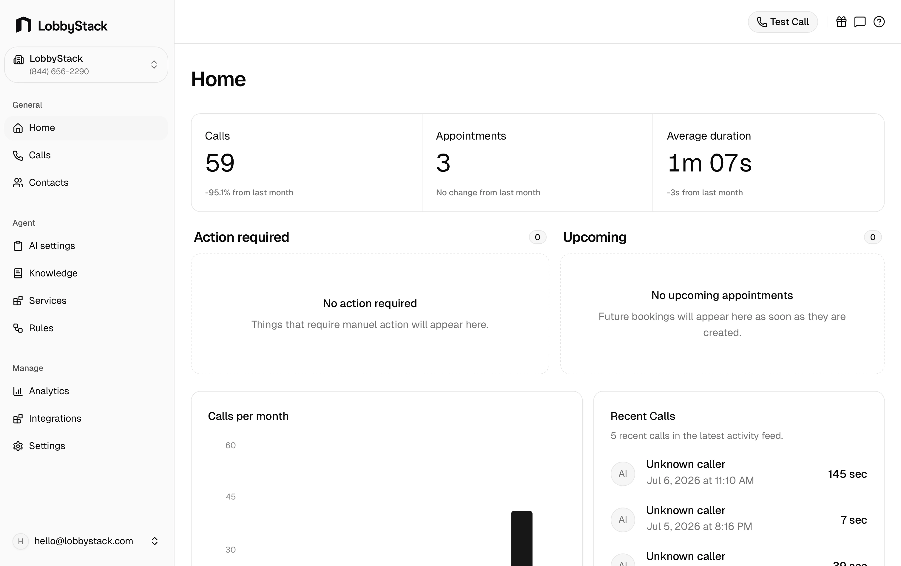Click the Upcoming count badge
Viewport: 901px width, 566px height.
coord(873,237)
